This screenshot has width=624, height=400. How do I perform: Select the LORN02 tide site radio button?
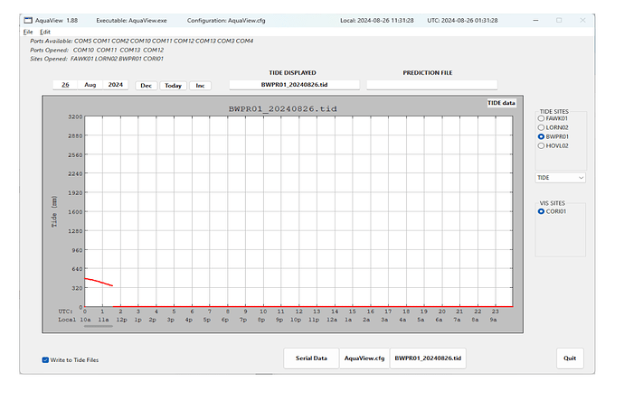541,127
